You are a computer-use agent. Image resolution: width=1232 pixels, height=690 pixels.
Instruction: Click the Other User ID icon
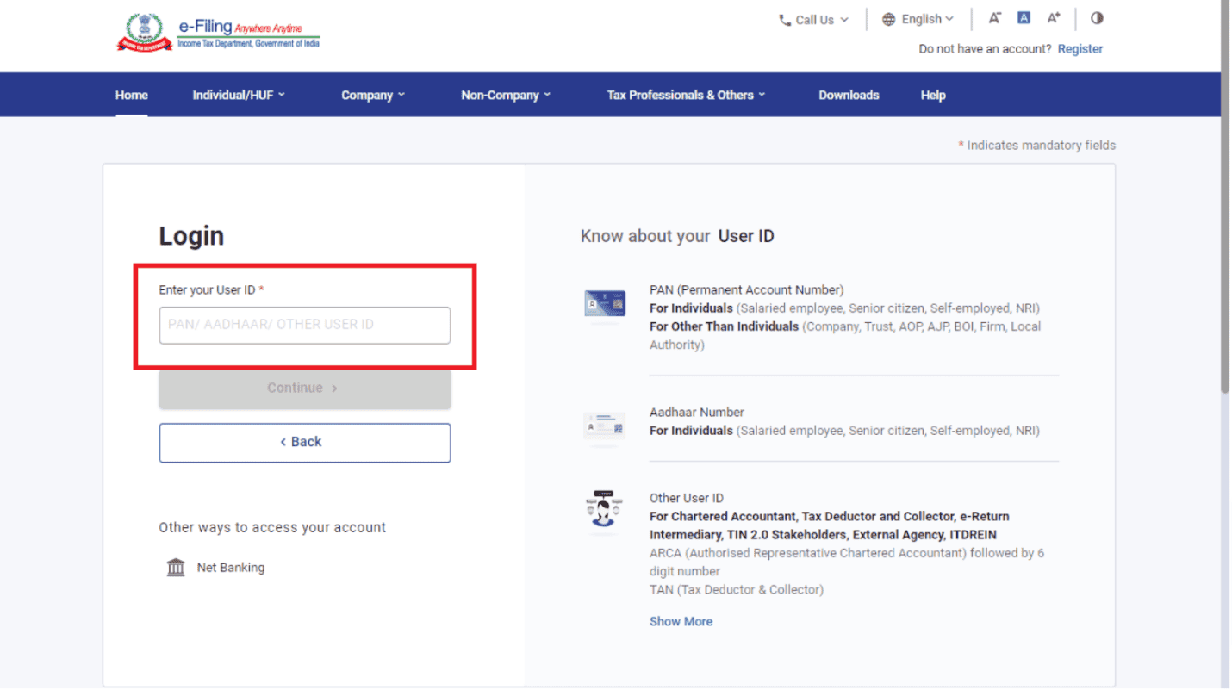(604, 510)
